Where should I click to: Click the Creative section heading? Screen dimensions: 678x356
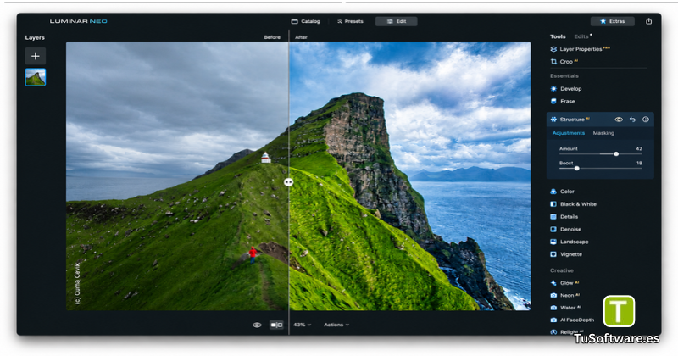point(562,270)
